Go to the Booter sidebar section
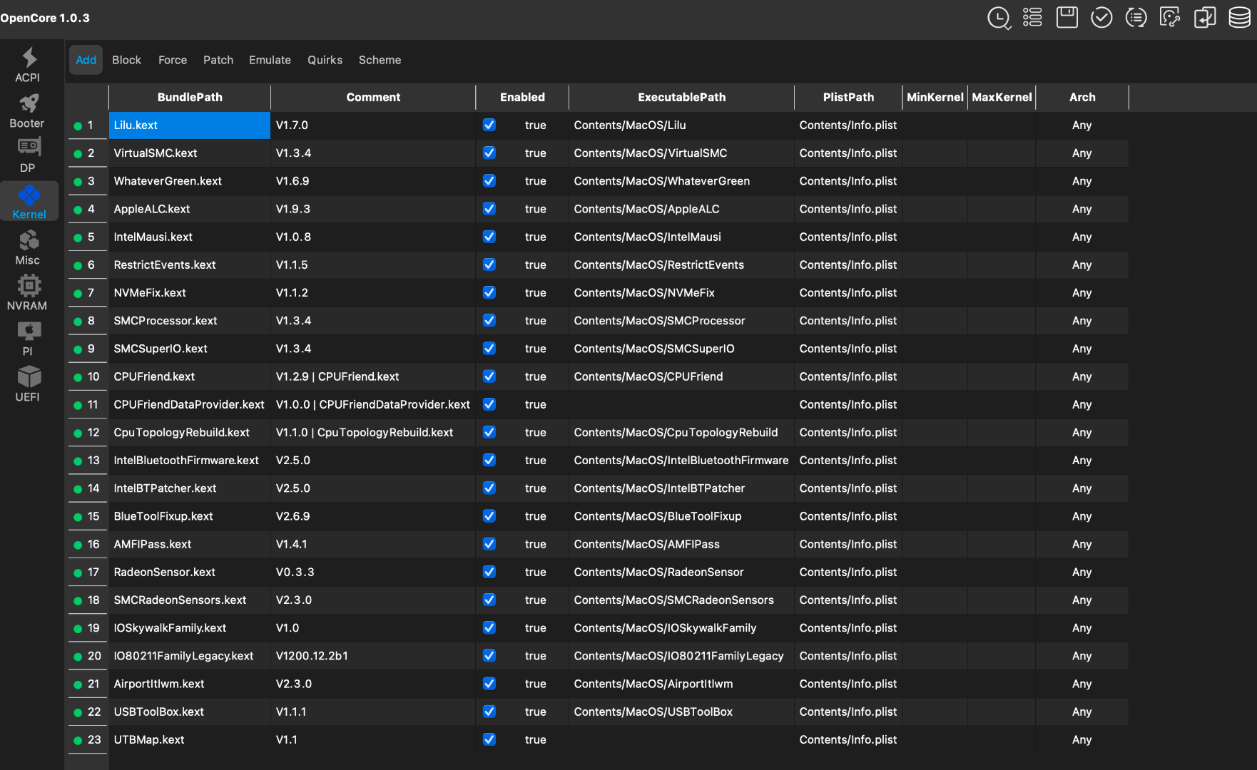1257x770 pixels. point(28,111)
